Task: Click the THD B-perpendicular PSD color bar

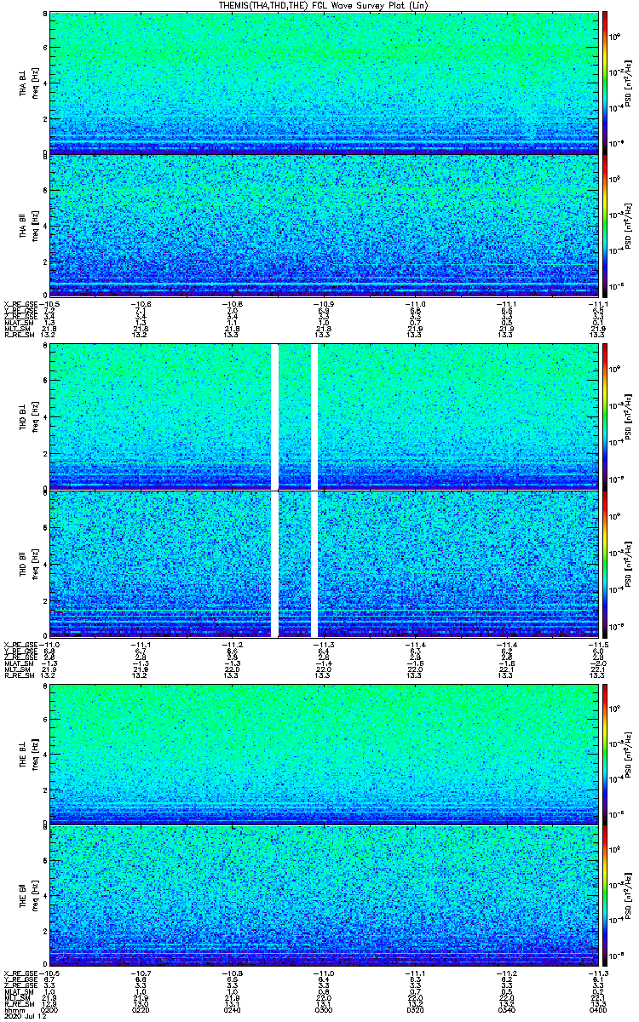Action: click(605, 416)
